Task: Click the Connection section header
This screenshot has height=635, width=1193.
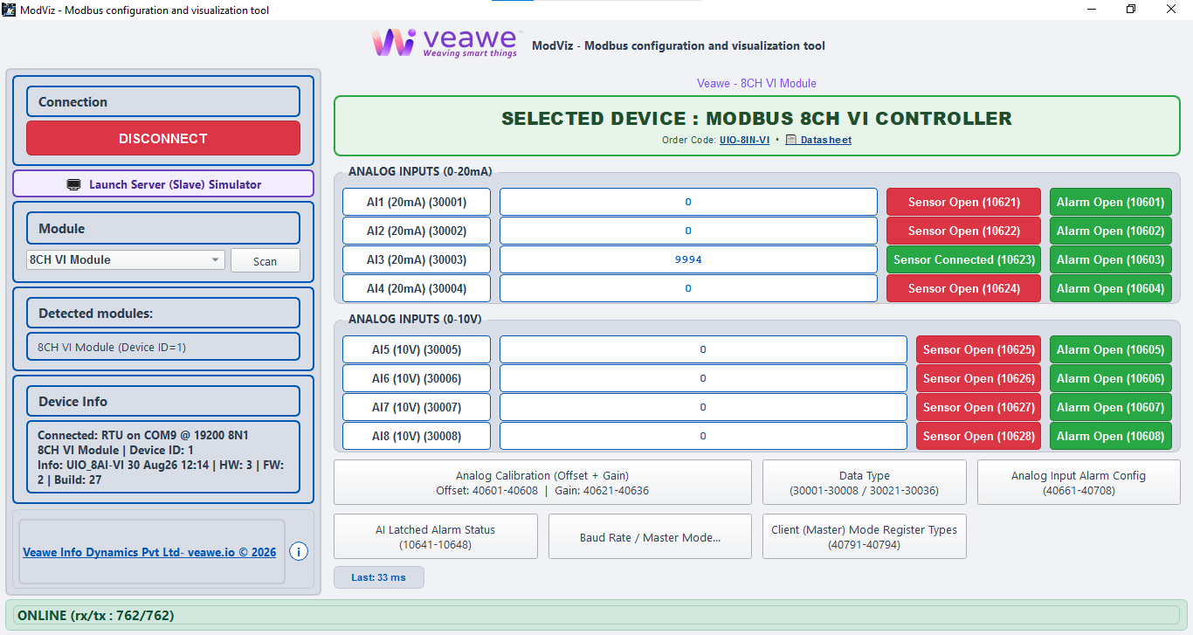Action: [x=163, y=101]
